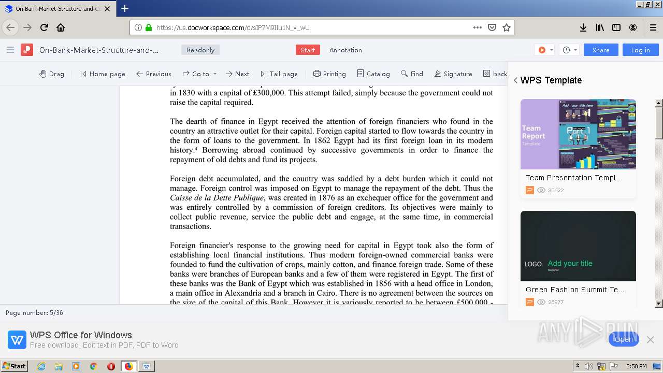Open a new browser tab
The image size is (663, 373).
[124, 8]
